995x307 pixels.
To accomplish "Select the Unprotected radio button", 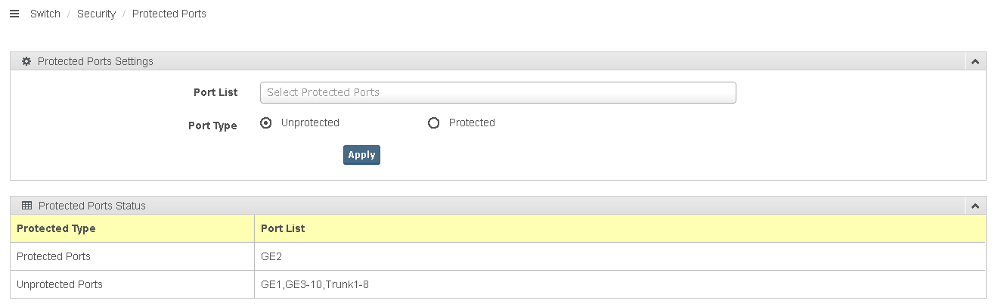I will [266, 123].
